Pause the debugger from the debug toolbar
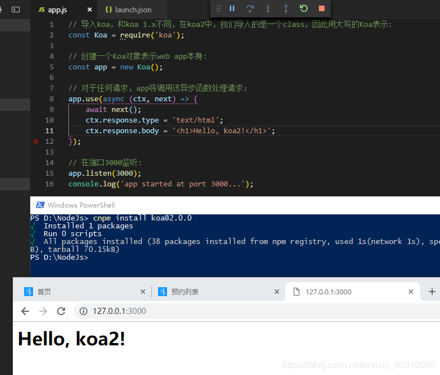This screenshot has height=375, width=440. (x=232, y=8)
